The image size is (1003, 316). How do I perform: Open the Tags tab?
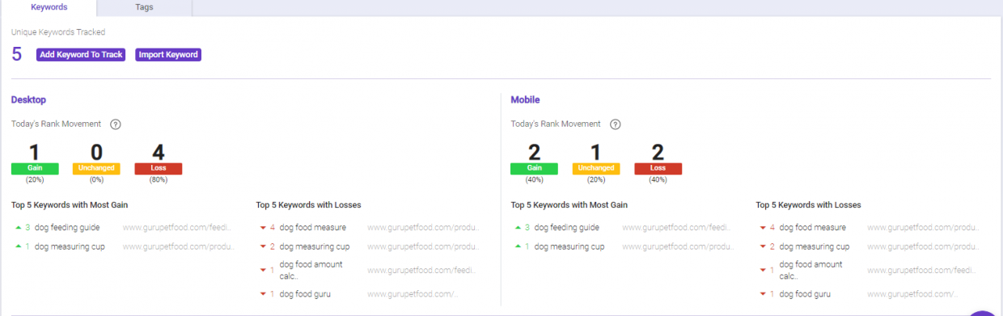[x=144, y=7]
